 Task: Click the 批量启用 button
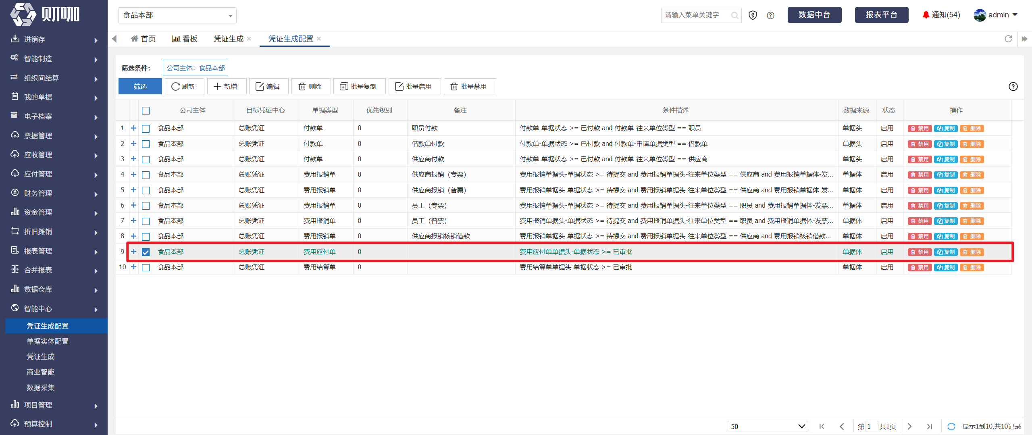(414, 87)
